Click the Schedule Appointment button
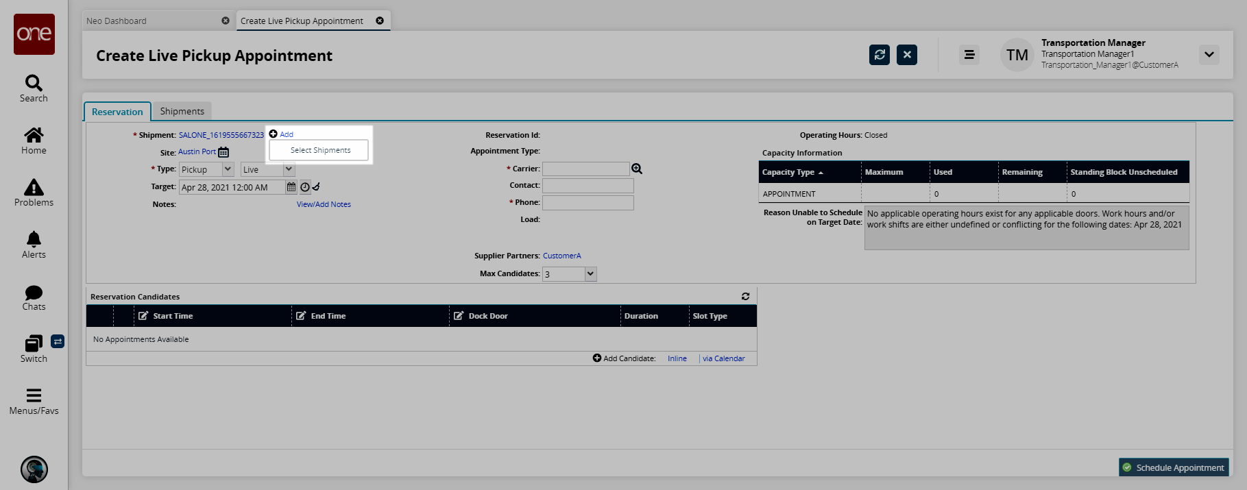 click(x=1174, y=467)
